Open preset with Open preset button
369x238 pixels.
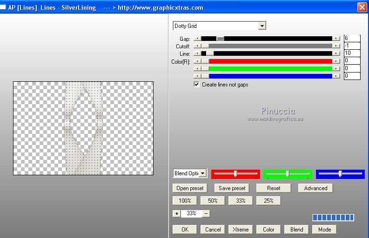(190, 188)
